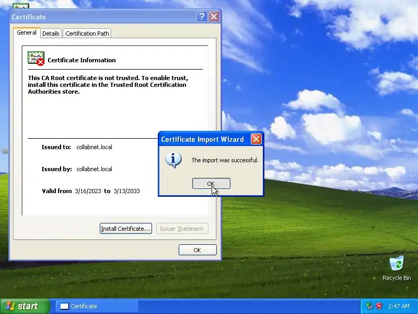
Task: Click the 'CA Root certificate is not trusted' message
Action: (108, 85)
